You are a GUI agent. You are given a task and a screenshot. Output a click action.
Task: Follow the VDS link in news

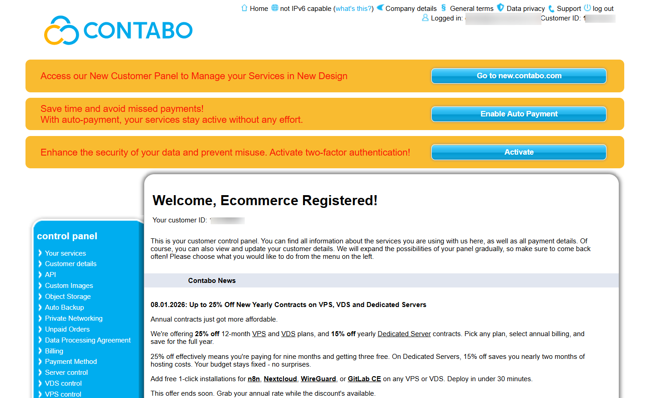[288, 334]
